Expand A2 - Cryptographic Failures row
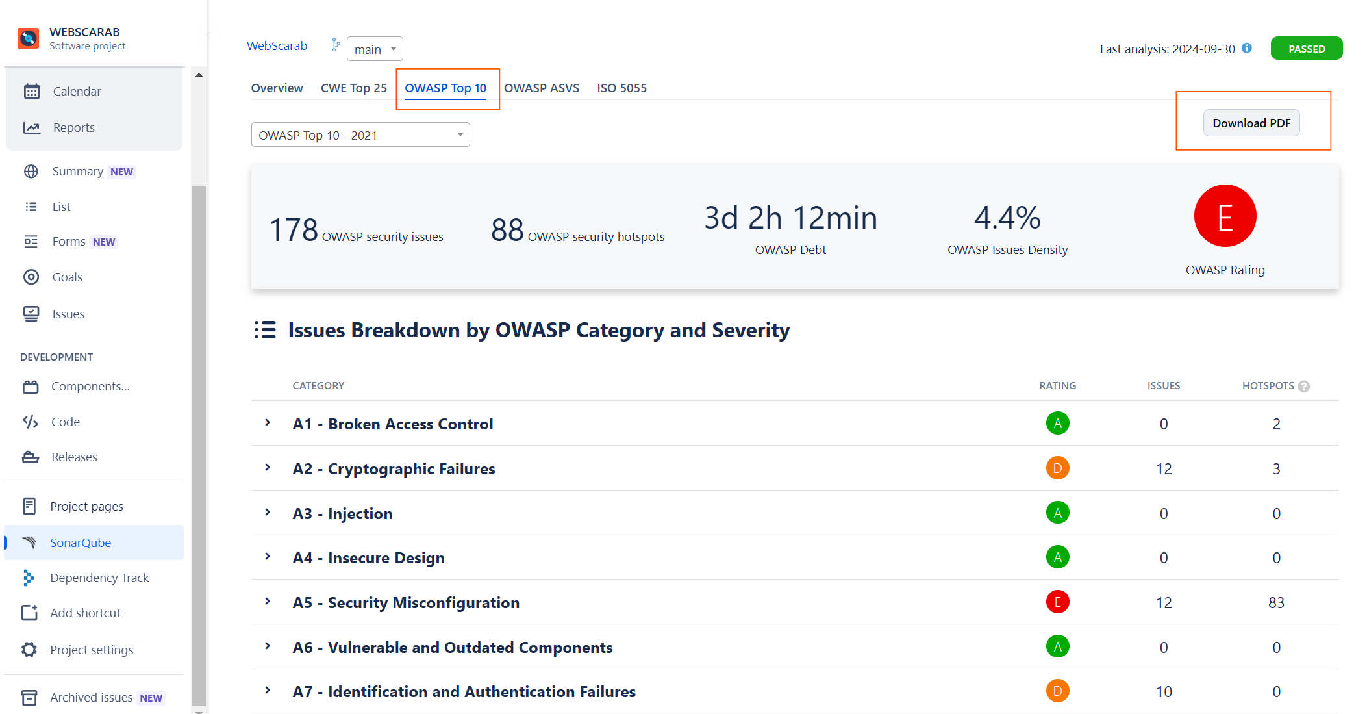This screenshot has width=1367, height=714. click(268, 468)
